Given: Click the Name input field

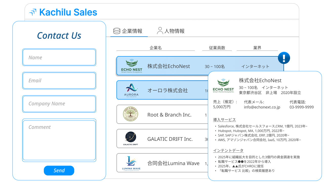Looking at the screenshot, I should pyautogui.click(x=59, y=57).
